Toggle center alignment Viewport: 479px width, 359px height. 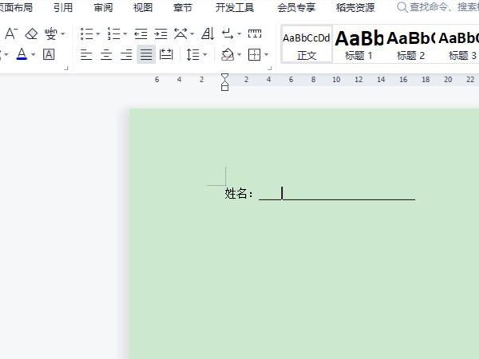tap(105, 54)
